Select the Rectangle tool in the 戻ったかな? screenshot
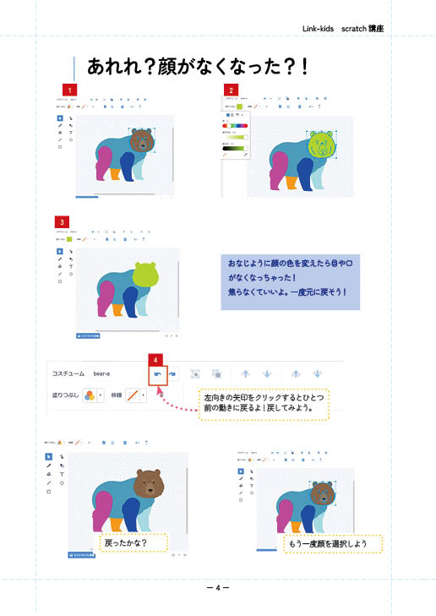The height and width of the screenshot is (616, 436). coord(49,492)
